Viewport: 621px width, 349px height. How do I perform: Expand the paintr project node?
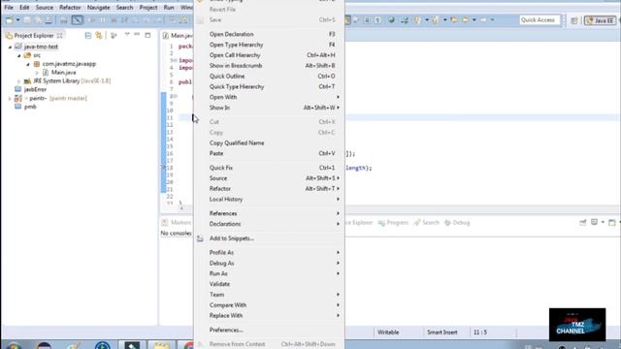click(10, 99)
